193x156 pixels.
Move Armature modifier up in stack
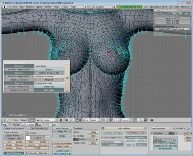[185, 133]
